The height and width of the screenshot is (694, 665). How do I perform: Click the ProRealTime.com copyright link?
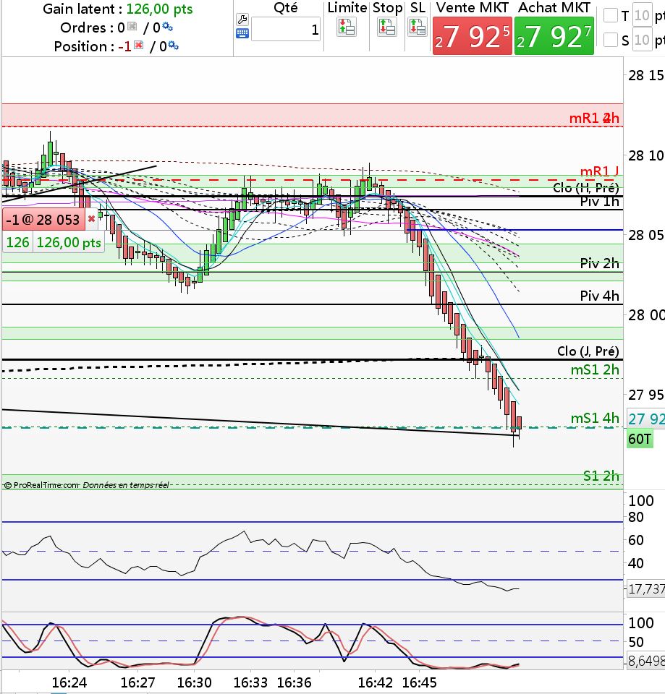coord(41,485)
